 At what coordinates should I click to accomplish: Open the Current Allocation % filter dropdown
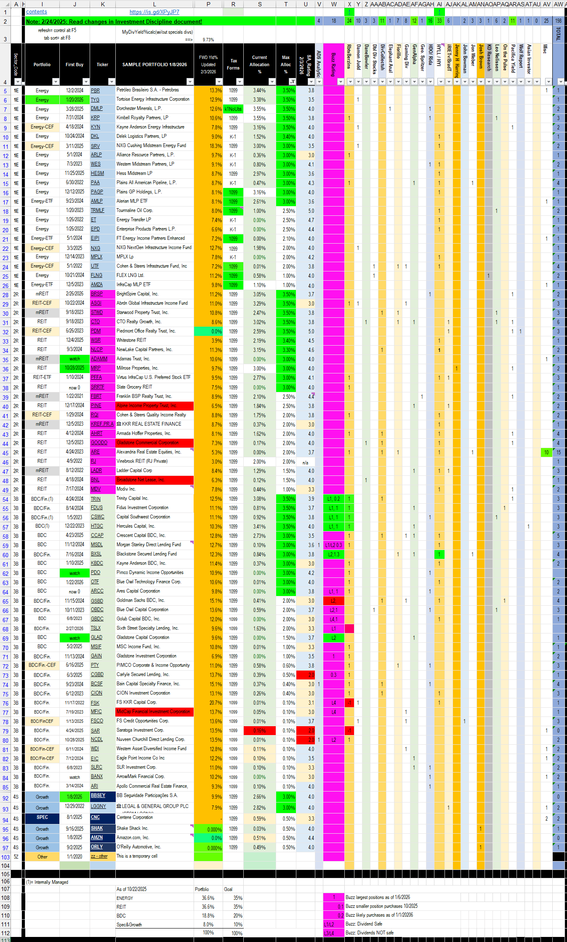[x=272, y=82]
